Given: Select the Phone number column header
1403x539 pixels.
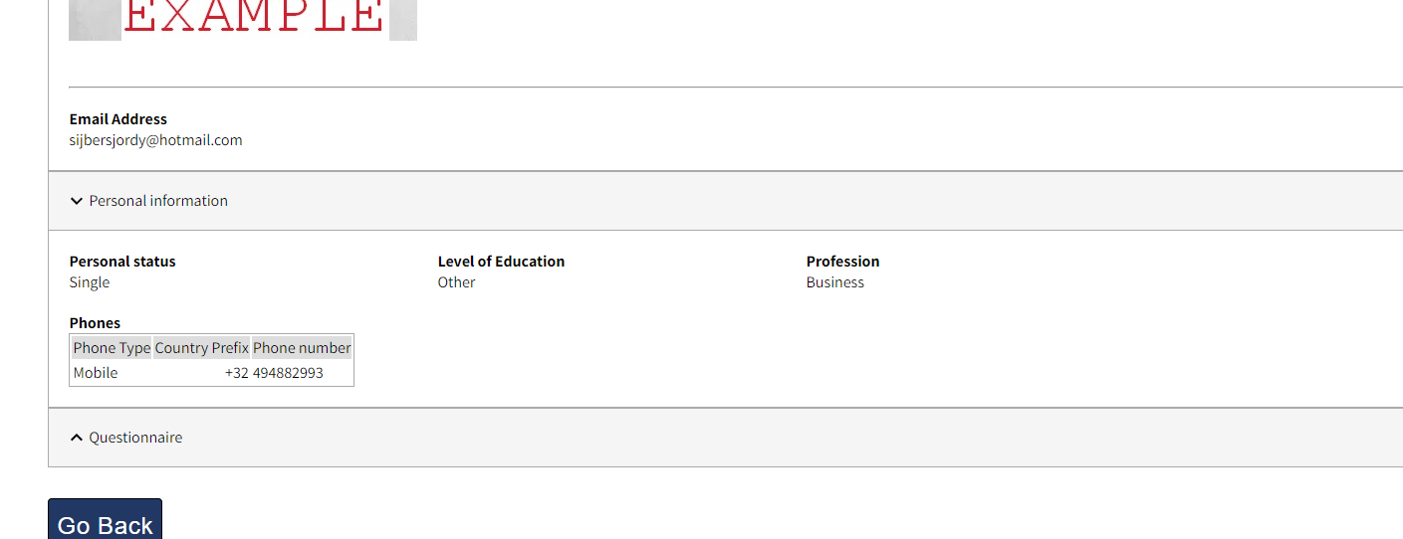Looking at the screenshot, I should click(302, 348).
